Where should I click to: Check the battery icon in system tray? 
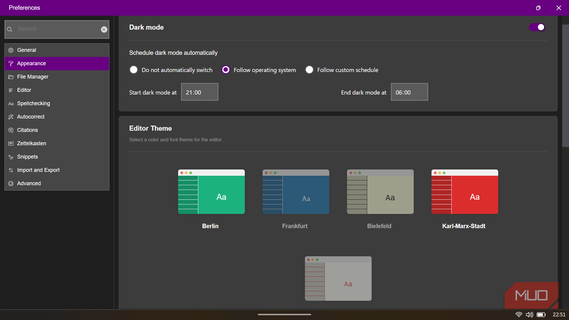pos(541,315)
